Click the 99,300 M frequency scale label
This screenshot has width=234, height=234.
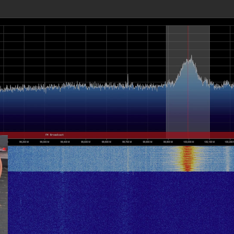pos(44,142)
